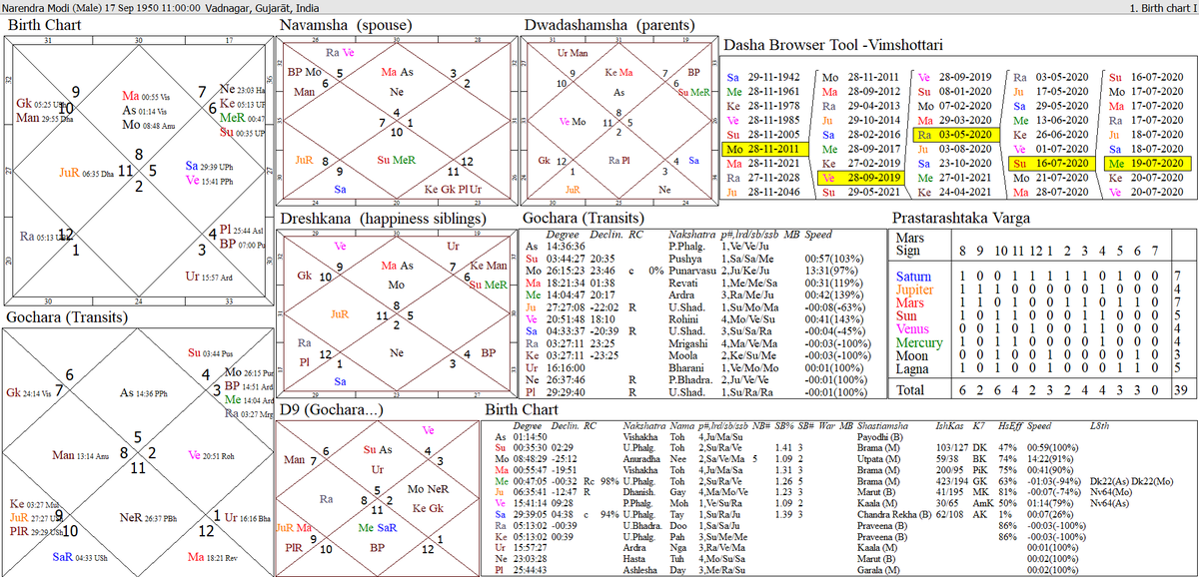Image resolution: width=1199 pixels, height=577 pixels.
Task: Click Ju 28-11-2046 dasha entry
Action: 765,191
